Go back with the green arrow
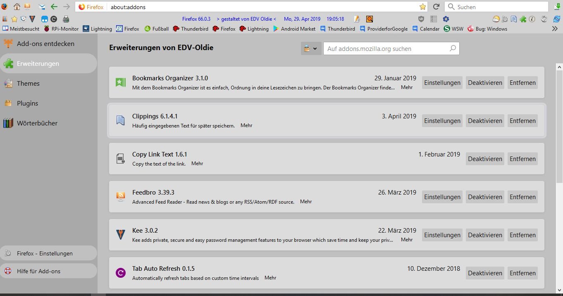 coord(54,7)
